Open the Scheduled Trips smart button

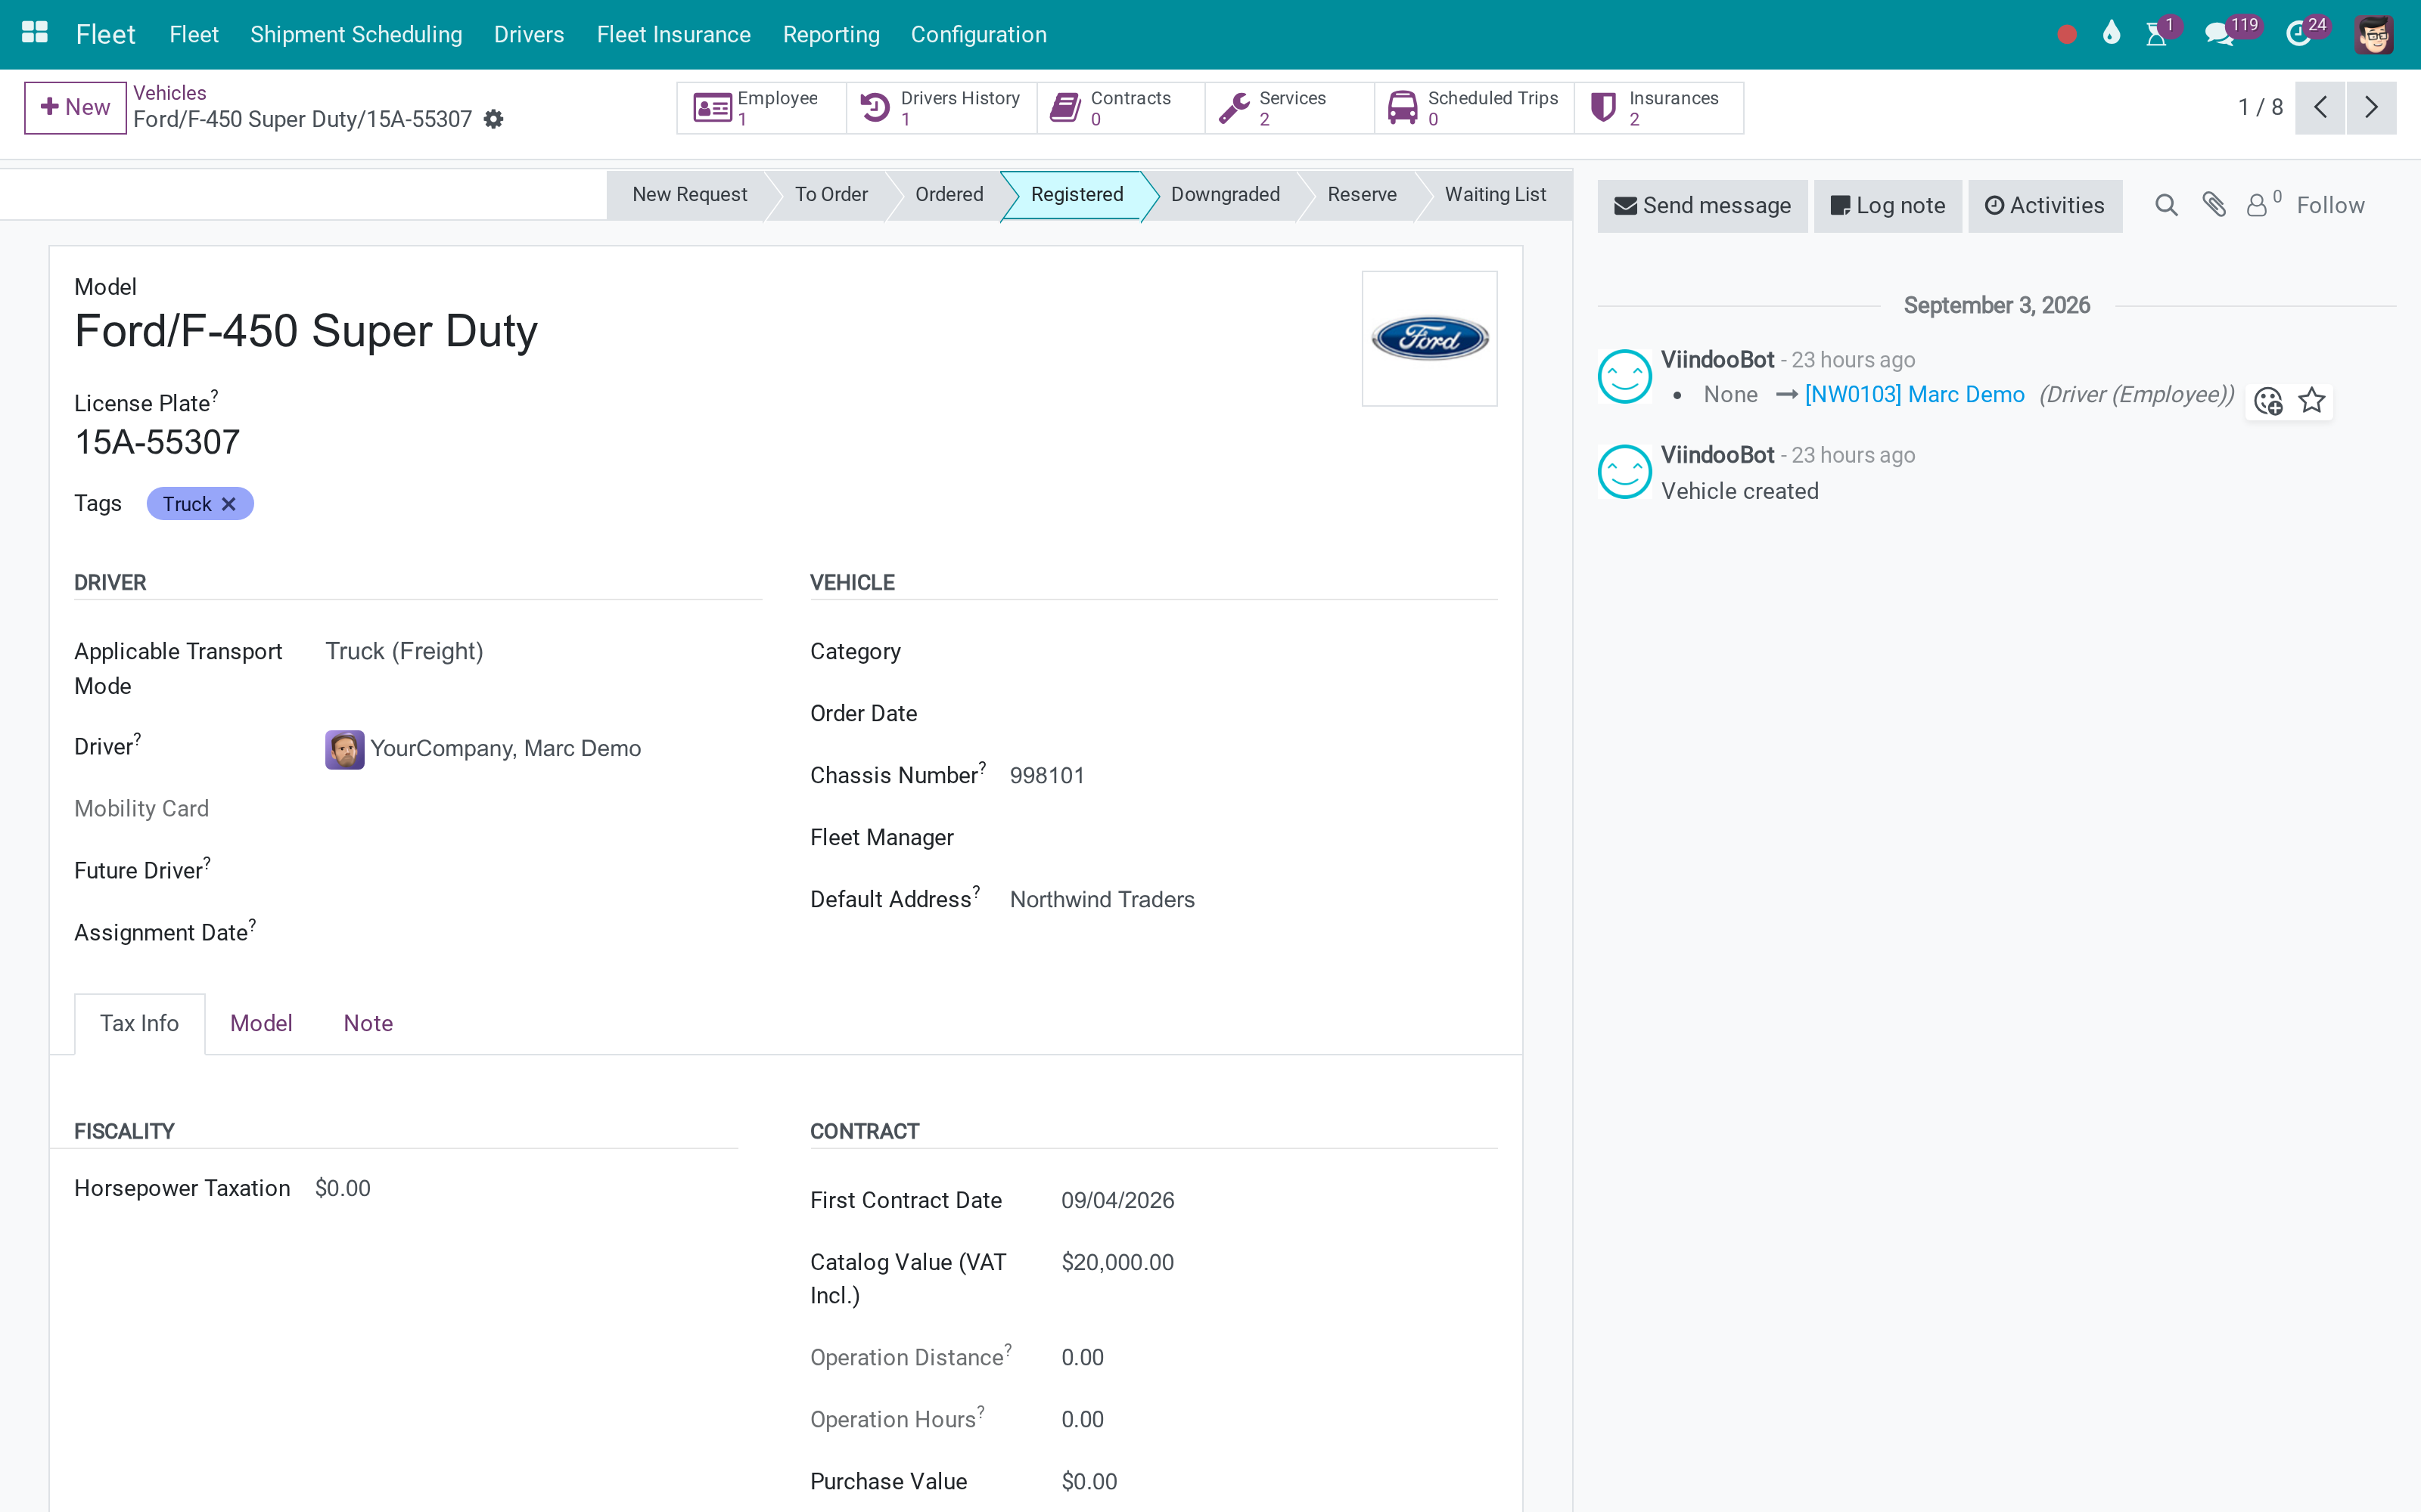click(x=1475, y=108)
